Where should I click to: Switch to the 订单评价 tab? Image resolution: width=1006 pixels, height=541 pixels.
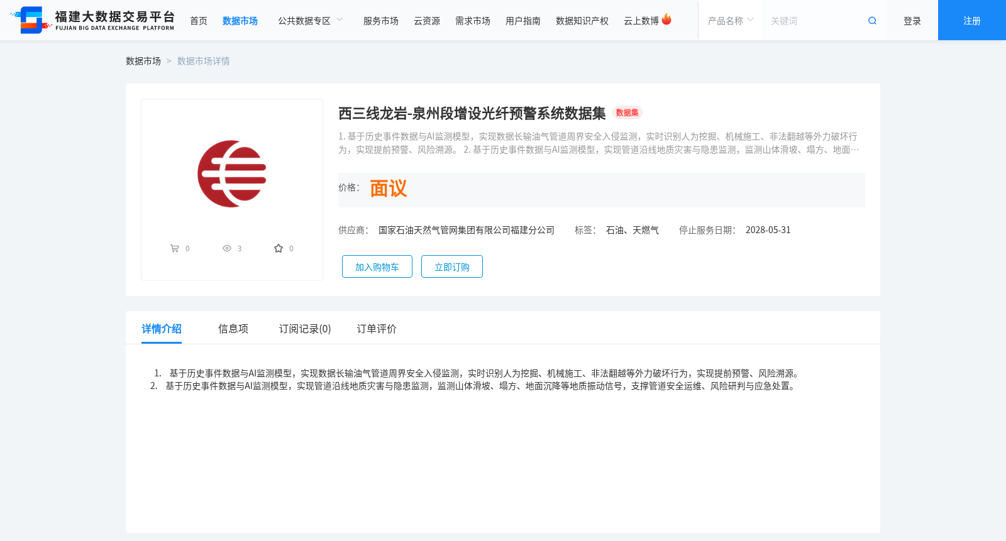click(377, 329)
